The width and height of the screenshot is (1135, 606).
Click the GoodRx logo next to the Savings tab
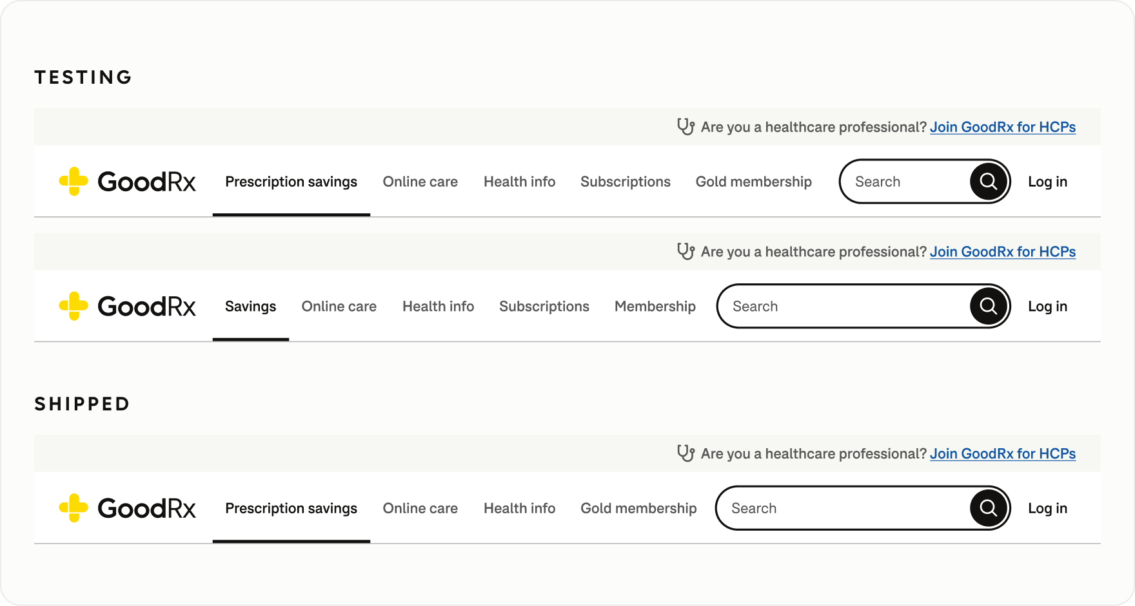click(127, 306)
